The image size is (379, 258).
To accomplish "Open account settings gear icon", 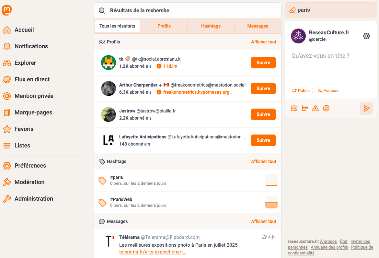I will [366, 36].
